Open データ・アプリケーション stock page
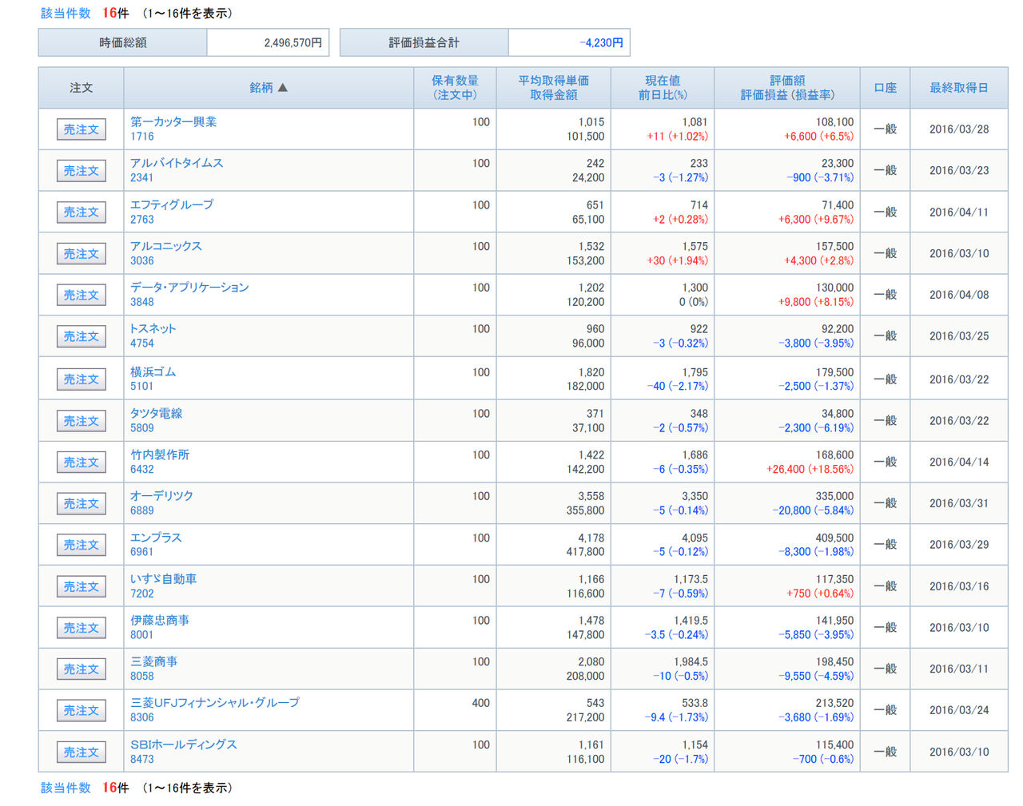This screenshot has height=806, width=1023. [x=189, y=288]
